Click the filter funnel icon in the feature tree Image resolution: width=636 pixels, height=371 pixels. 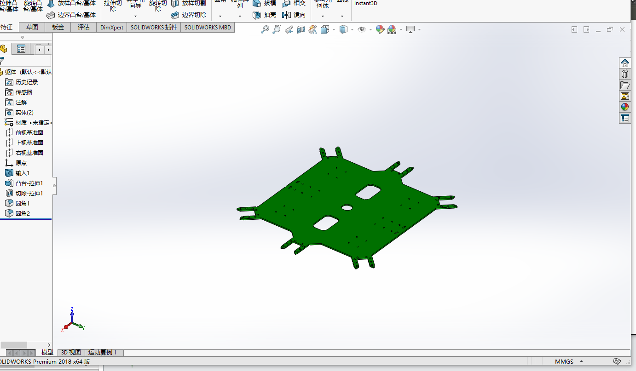click(x=2, y=61)
